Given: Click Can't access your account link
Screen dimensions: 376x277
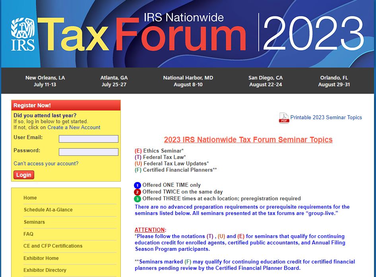Looking at the screenshot, I should (46, 164).
